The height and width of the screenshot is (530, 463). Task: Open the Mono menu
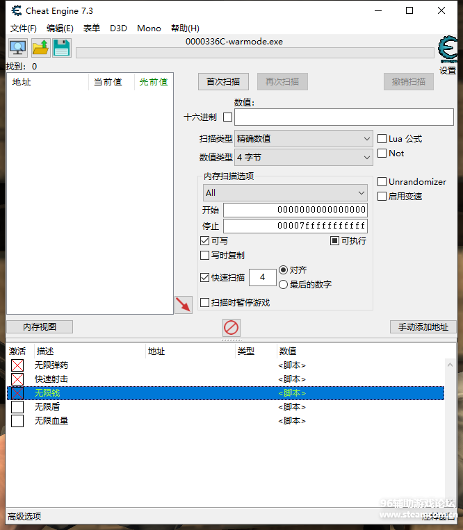149,28
